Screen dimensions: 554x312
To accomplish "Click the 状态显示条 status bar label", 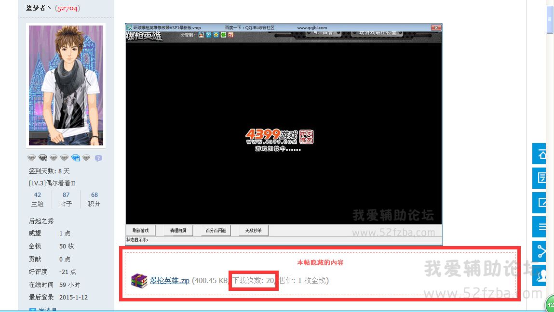I will point(138,240).
